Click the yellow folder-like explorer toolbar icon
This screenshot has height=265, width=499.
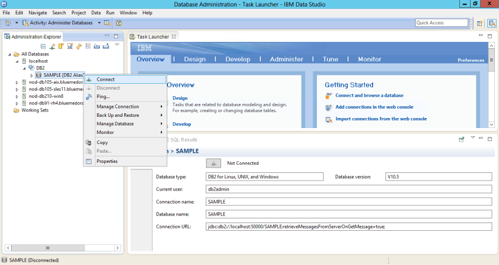click(61, 47)
